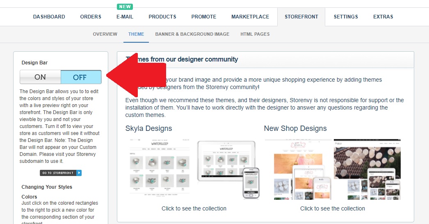Click 'Click to see the collection' under New Shop Designs

[x=333, y=208]
